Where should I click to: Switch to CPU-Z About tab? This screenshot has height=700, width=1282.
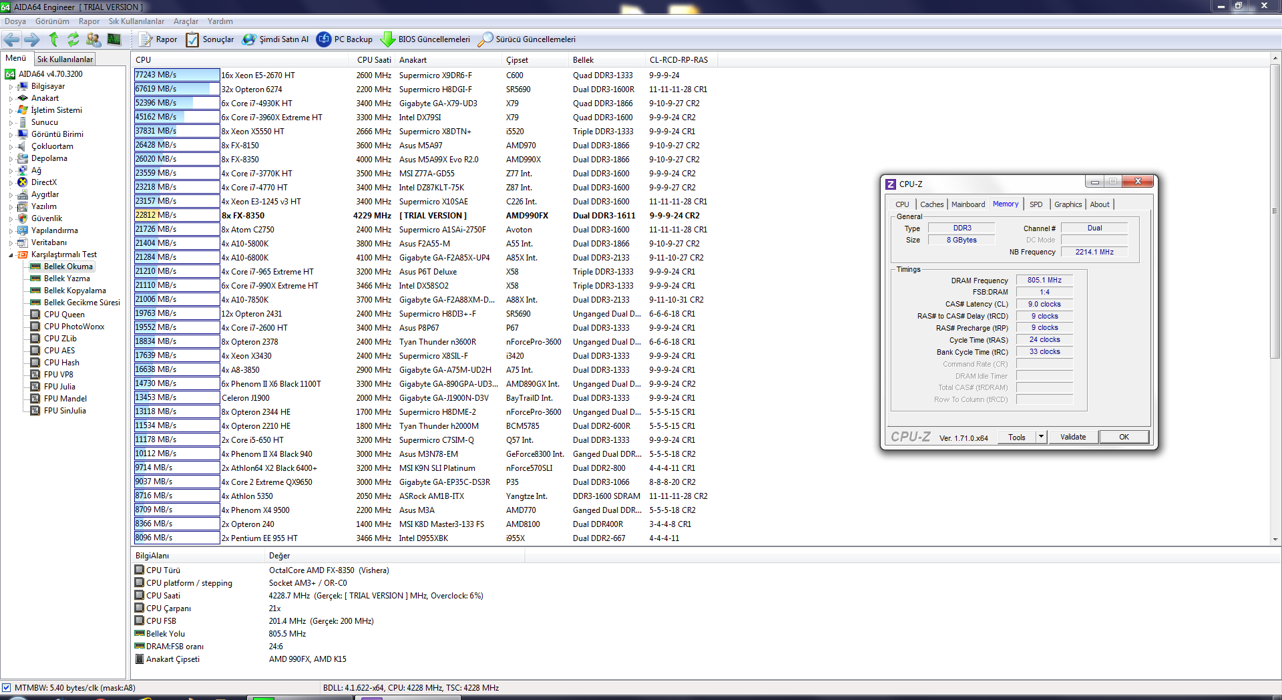tap(1100, 204)
